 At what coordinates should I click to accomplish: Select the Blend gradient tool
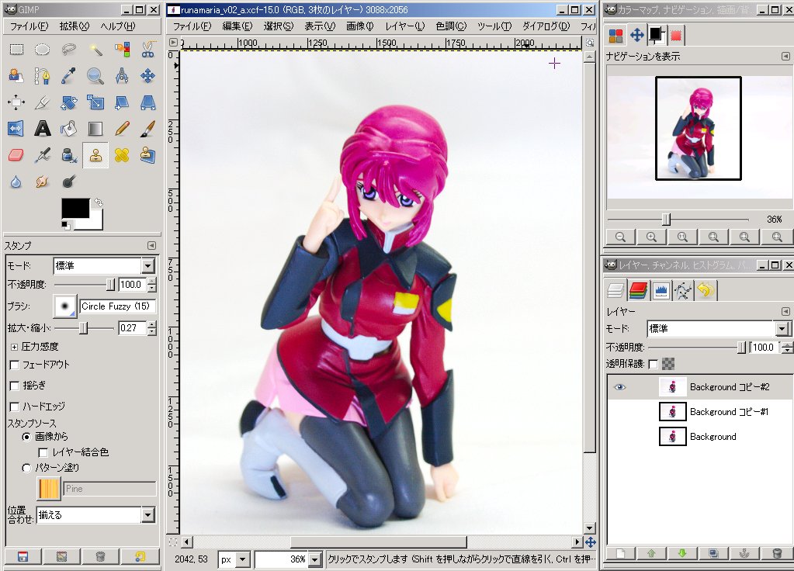[95, 129]
